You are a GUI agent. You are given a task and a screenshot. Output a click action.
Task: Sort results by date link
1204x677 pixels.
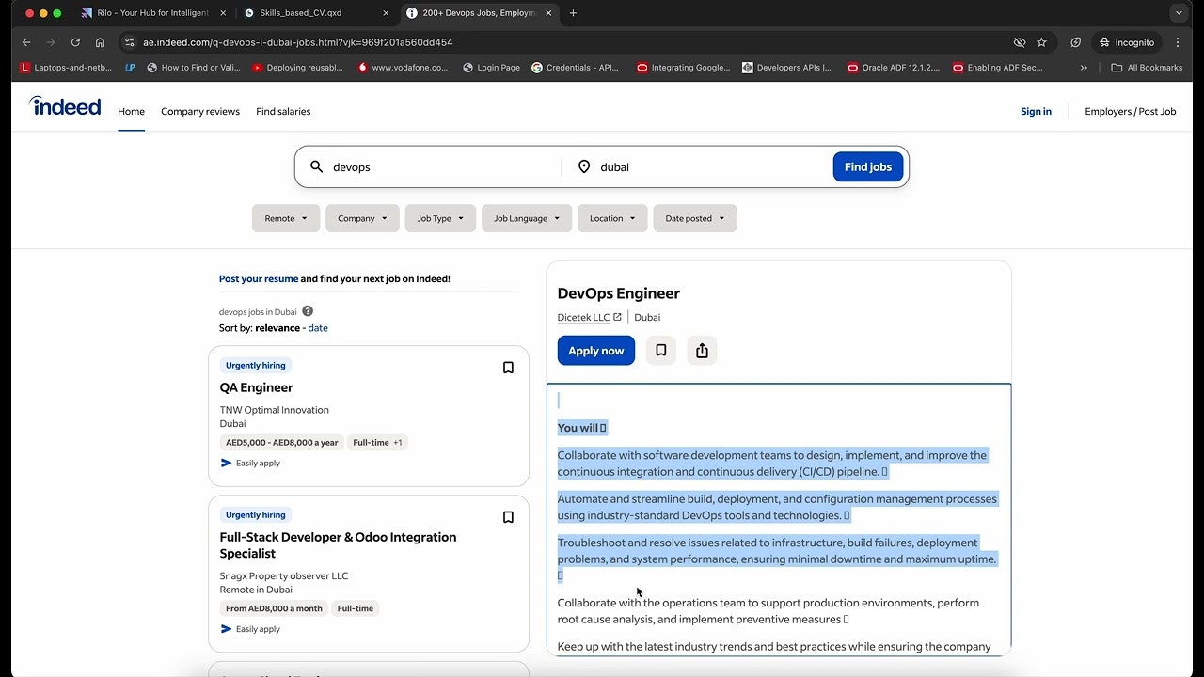(318, 328)
